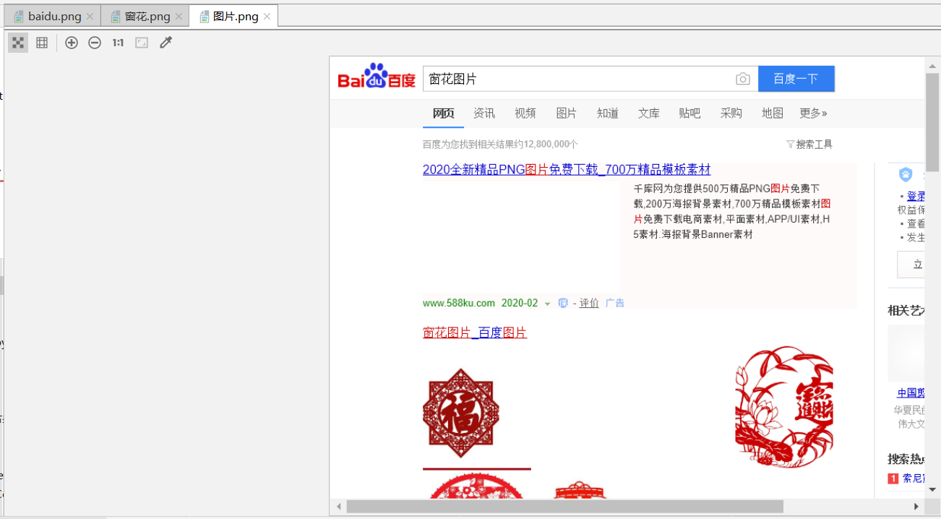Click the red 福 papercut image
Image resolution: width=941 pixels, height=519 pixels.
[x=461, y=413]
